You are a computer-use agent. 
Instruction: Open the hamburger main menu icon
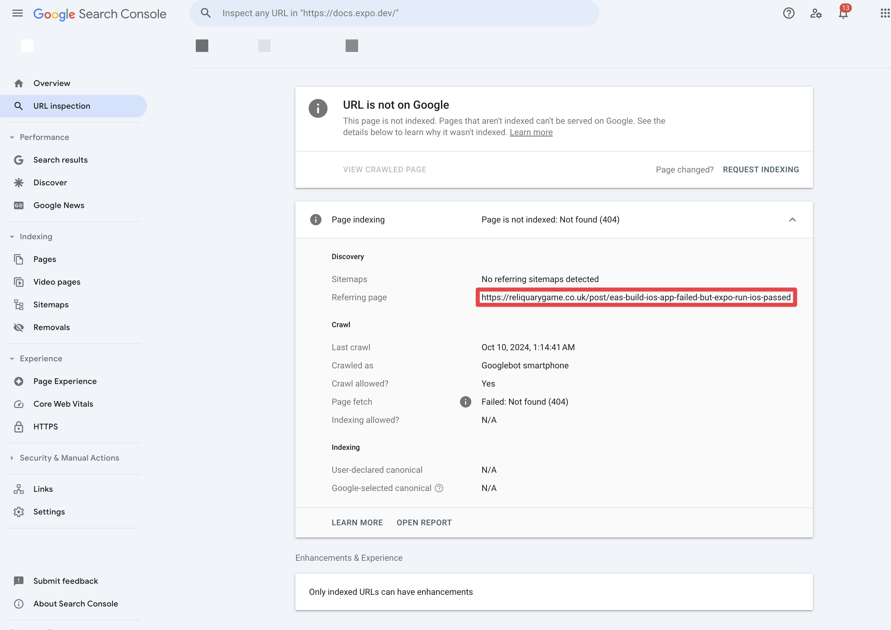18,14
